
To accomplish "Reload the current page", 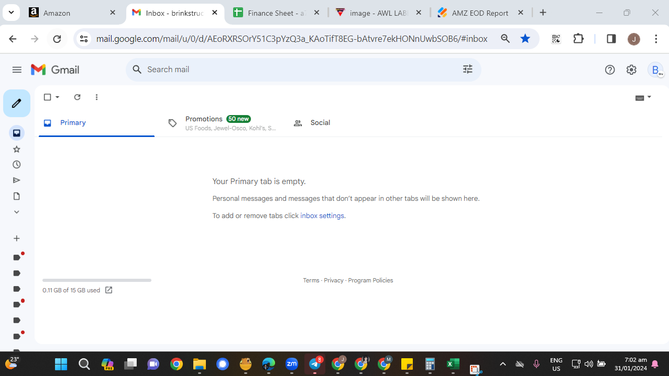I will coord(57,39).
